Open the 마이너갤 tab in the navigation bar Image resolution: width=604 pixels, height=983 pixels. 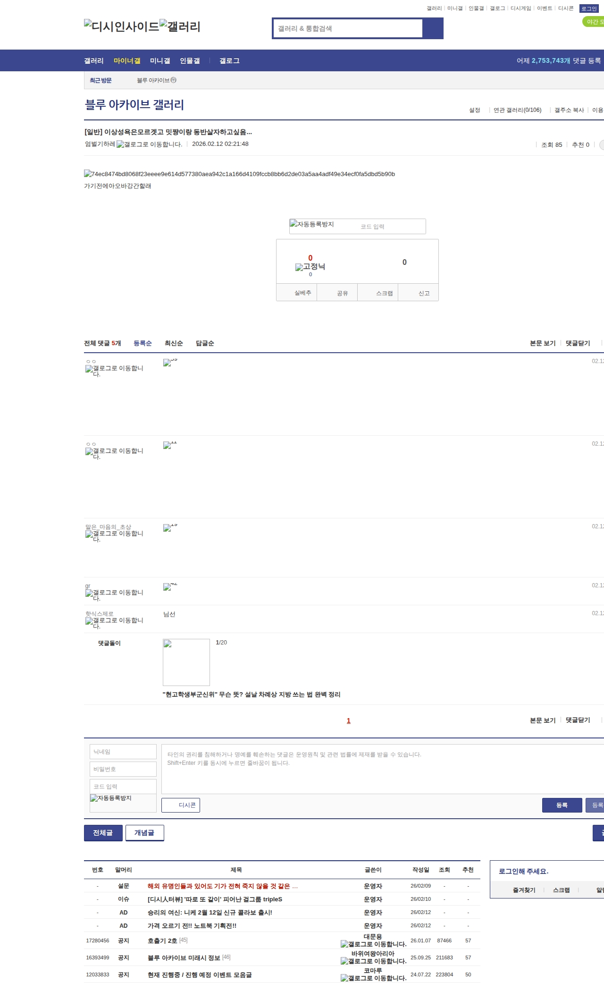point(127,61)
